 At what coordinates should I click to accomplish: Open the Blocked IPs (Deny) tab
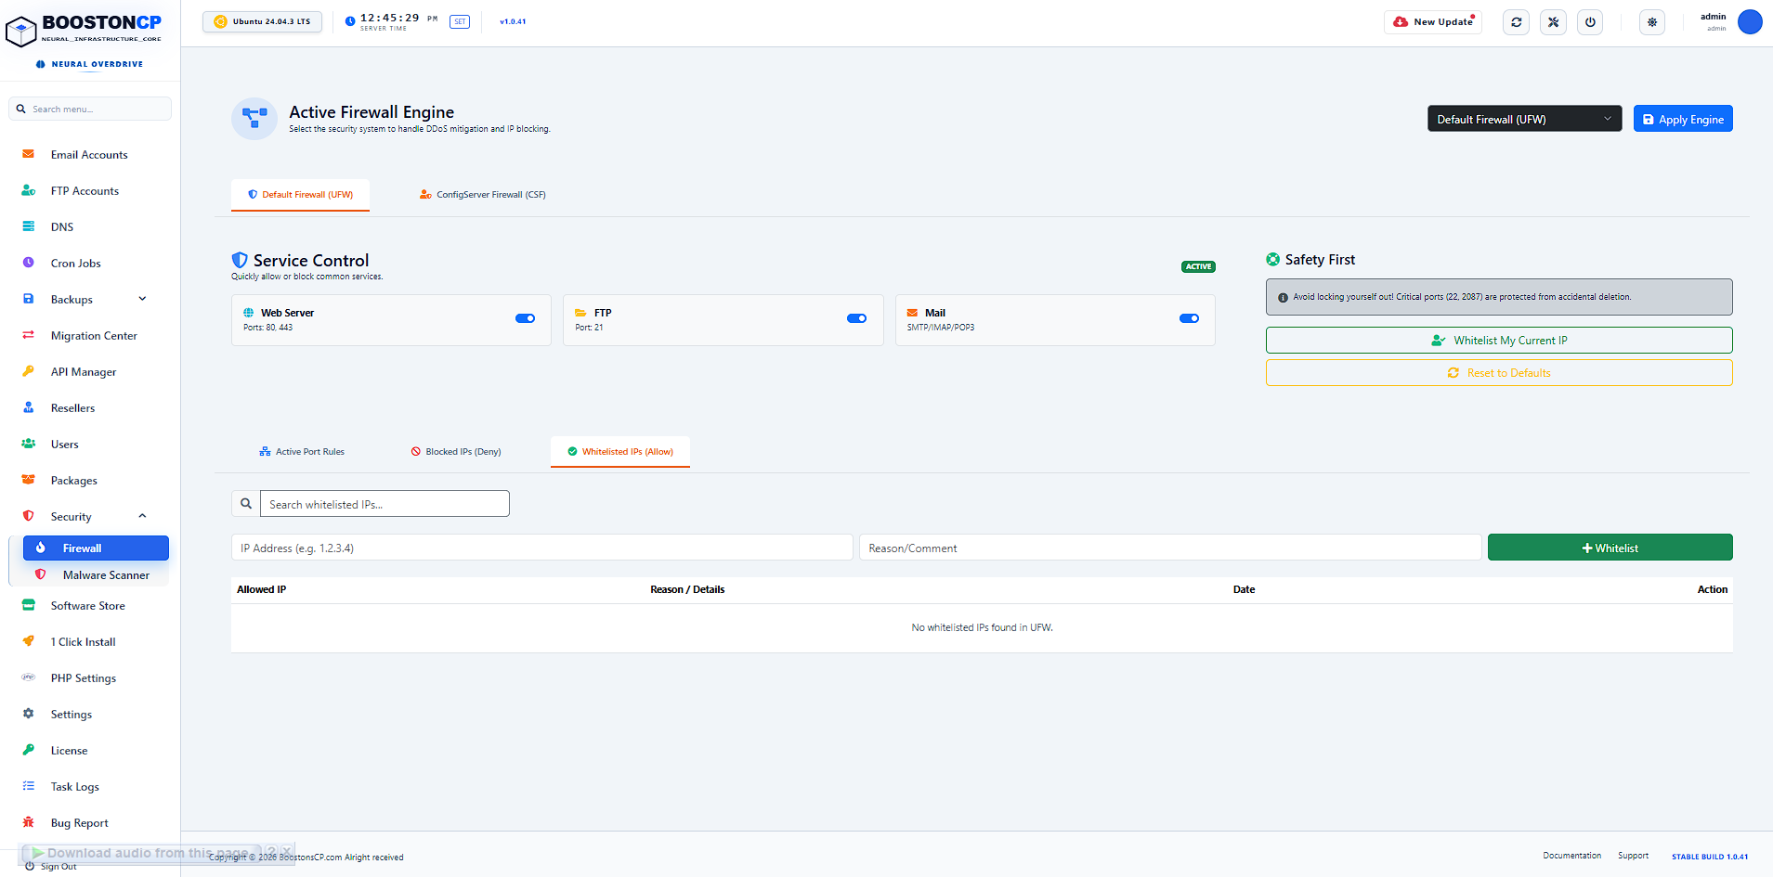coord(456,452)
